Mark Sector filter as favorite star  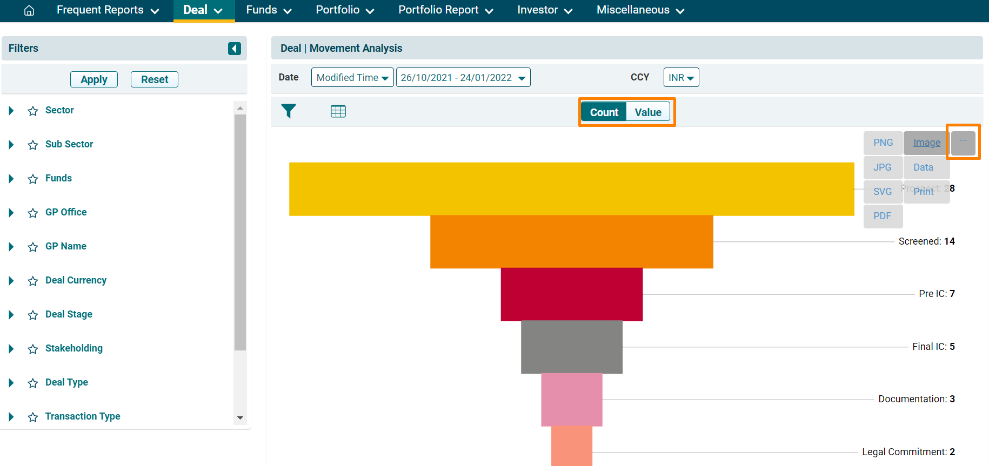point(33,111)
